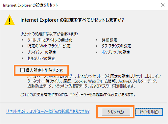Check the 個人設定を削除する checkbox
This screenshot has width=168, height=124.
coord(22,70)
